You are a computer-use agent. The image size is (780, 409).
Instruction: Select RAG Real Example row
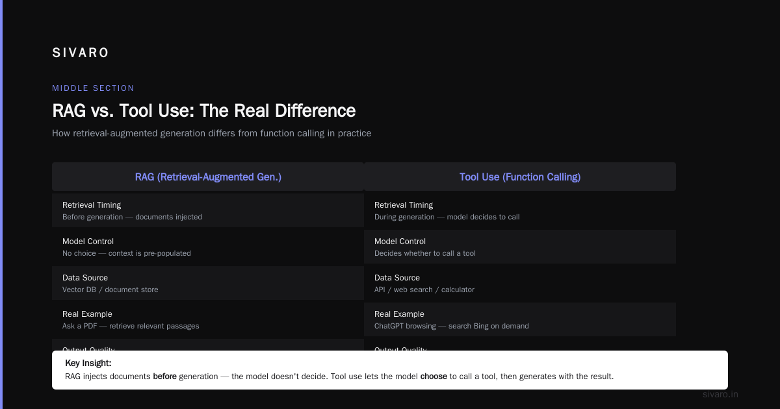click(208, 319)
